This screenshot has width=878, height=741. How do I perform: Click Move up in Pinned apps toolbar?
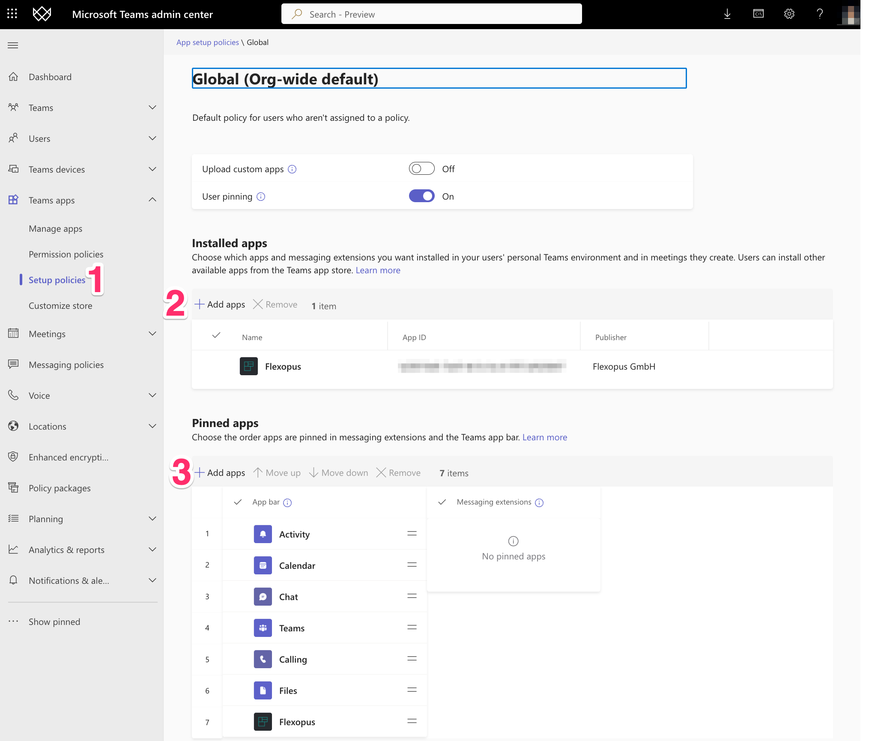(x=277, y=472)
